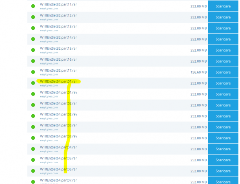Open file name W10EntSet32.part16.rar
240x184 pixels.
58,60
